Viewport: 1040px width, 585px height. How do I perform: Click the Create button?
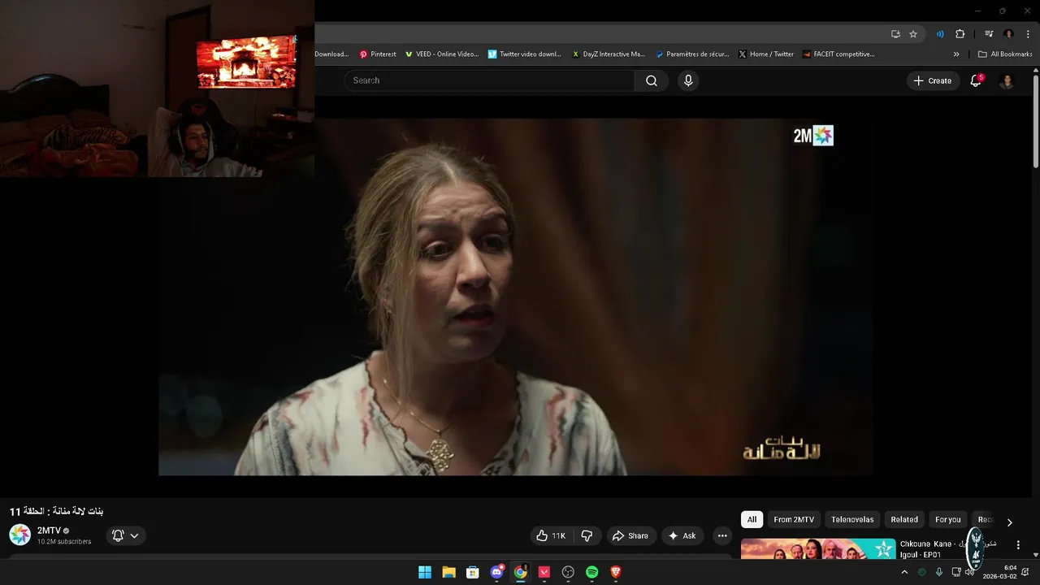click(932, 80)
